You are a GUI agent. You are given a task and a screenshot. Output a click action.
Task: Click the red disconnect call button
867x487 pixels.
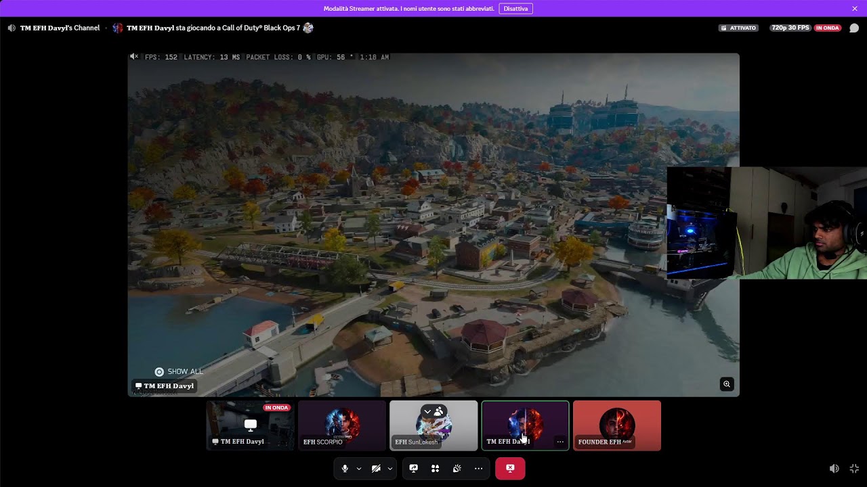point(510,468)
